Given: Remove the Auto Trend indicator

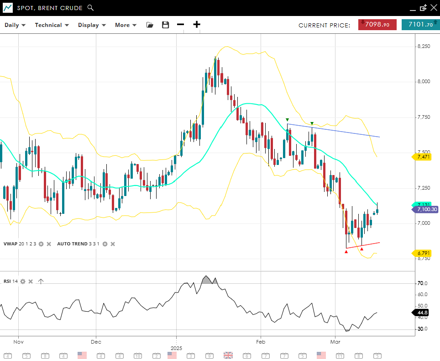Looking at the screenshot, I should pos(113,244).
